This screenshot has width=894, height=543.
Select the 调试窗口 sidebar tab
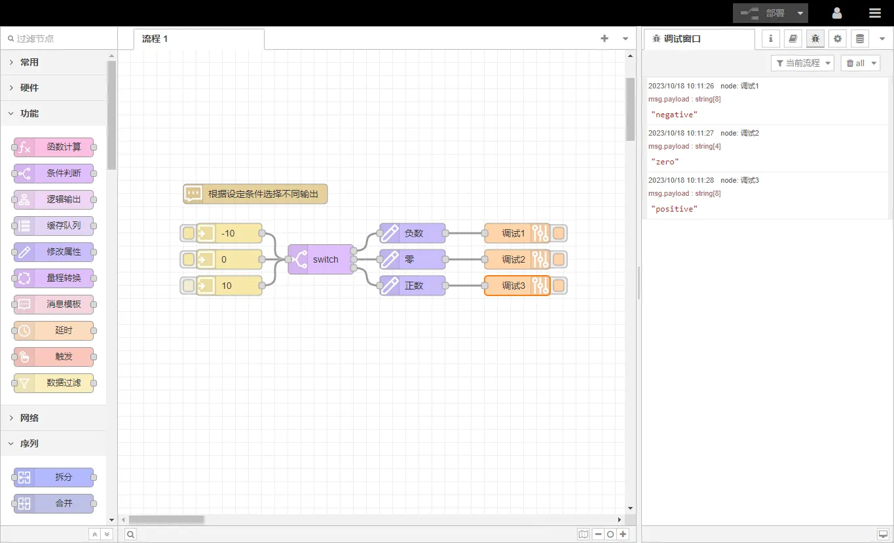[682, 39]
